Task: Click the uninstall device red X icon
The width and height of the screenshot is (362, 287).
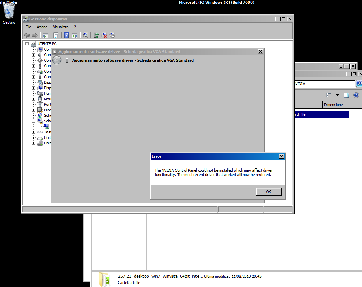Action: [104, 35]
